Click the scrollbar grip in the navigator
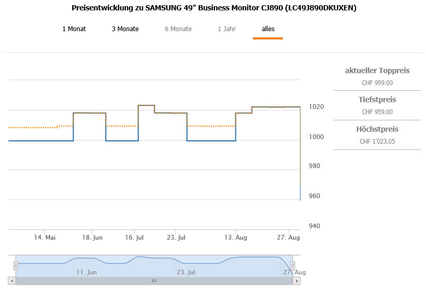Image resolution: width=426 pixels, height=292 pixels. pos(154,281)
